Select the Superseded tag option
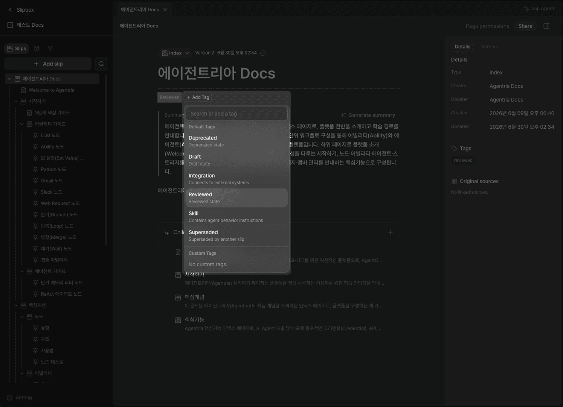 point(236,235)
